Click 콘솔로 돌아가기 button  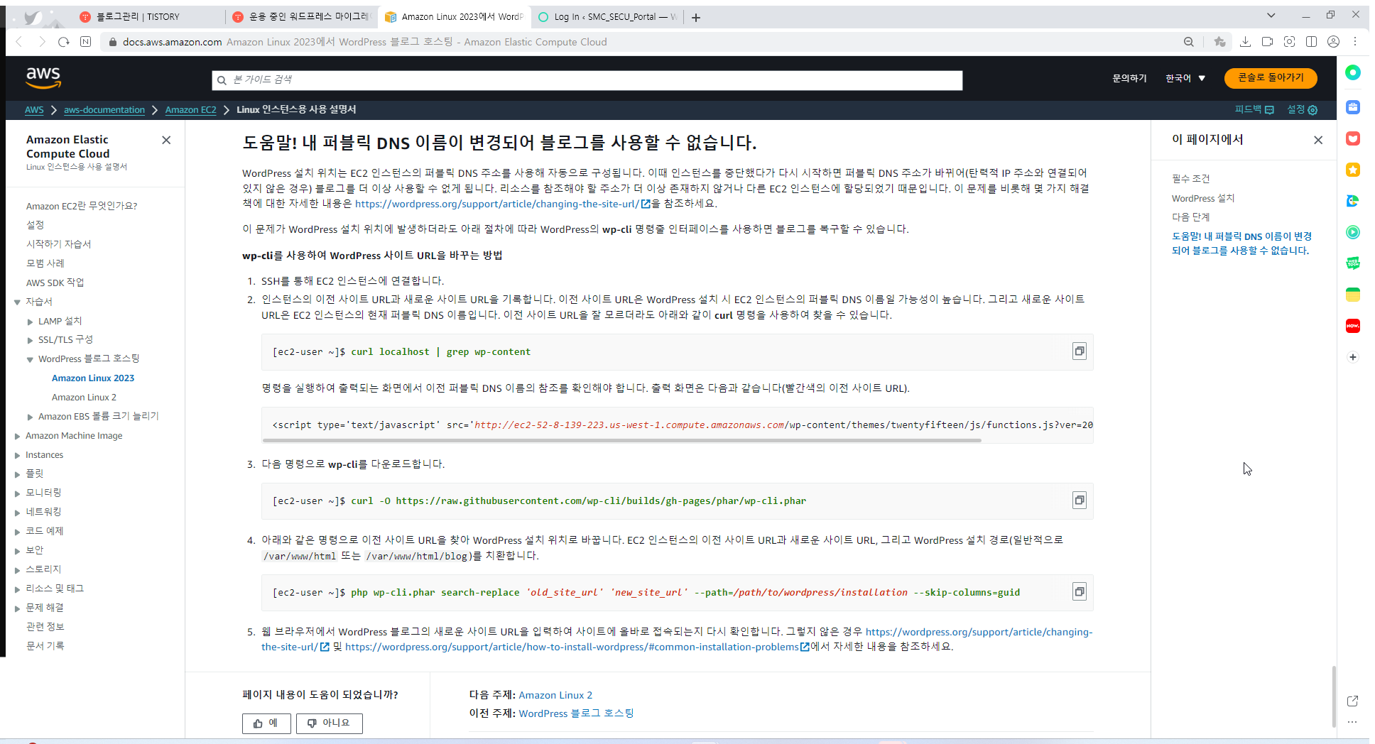point(1271,78)
